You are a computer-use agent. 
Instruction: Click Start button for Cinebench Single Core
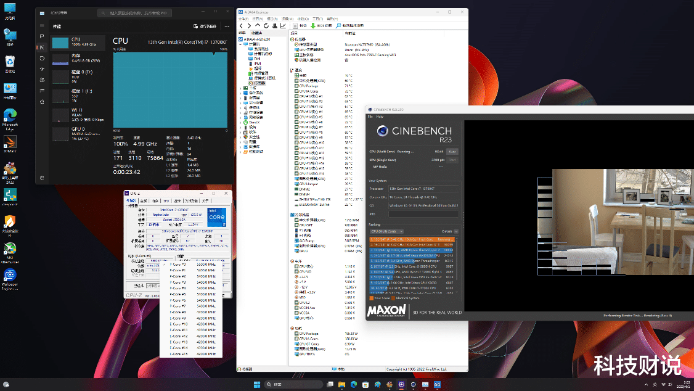pyautogui.click(x=452, y=160)
